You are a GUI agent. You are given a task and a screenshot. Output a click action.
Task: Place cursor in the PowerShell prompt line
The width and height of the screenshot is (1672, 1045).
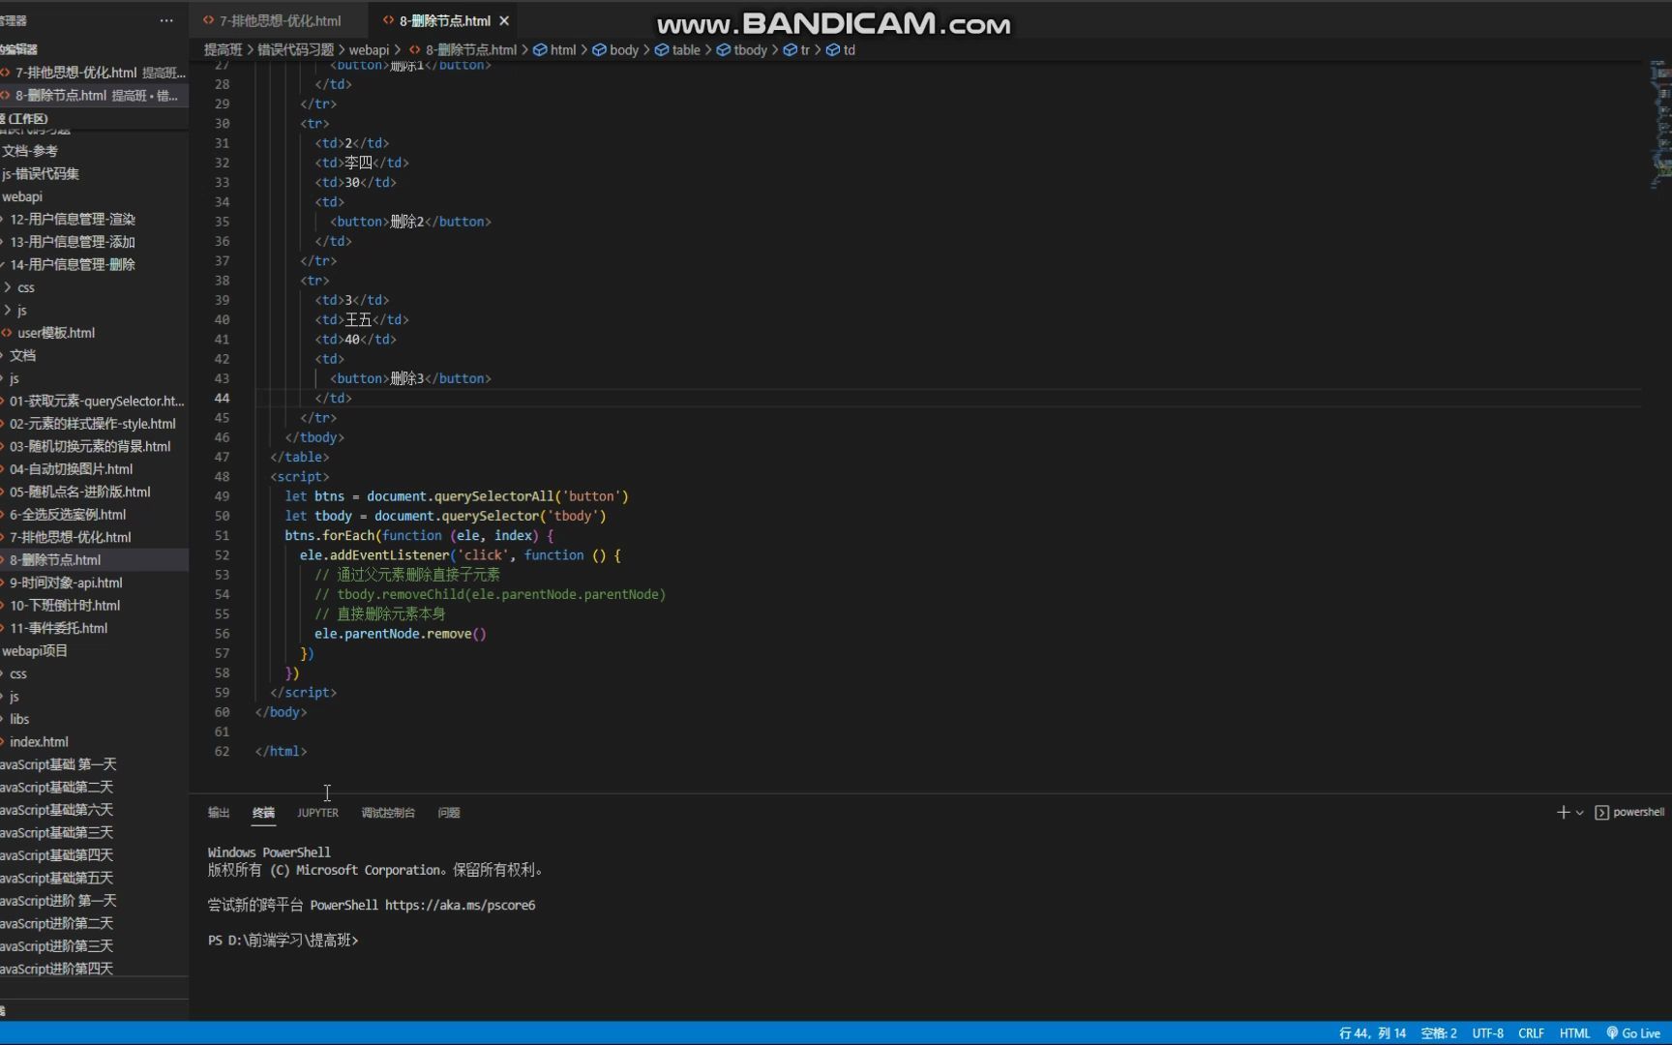[x=283, y=940]
